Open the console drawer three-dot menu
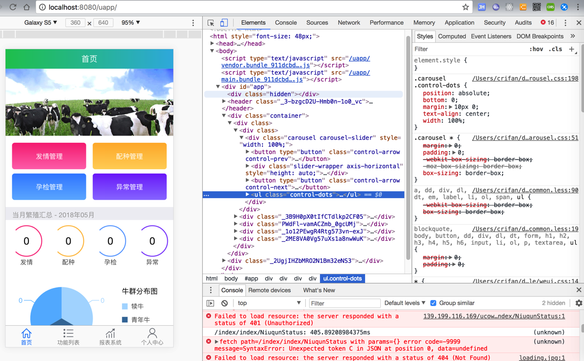 tap(211, 290)
